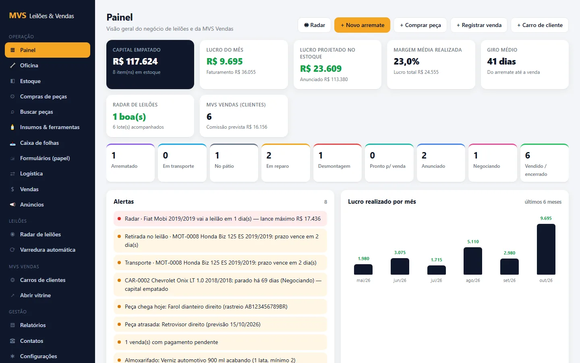
Task: Select the Arrematado status card
Action: tap(130, 163)
